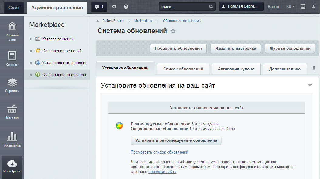Add page to favorites with star icon
The width and height of the screenshot is (320, 179).
pyautogui.click(x=173, y=31)
